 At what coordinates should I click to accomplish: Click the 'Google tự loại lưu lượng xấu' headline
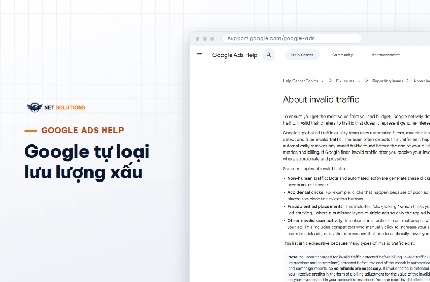[87, 162]
